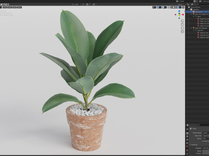Click the pan hand navigation icon

tap(182, 24)
